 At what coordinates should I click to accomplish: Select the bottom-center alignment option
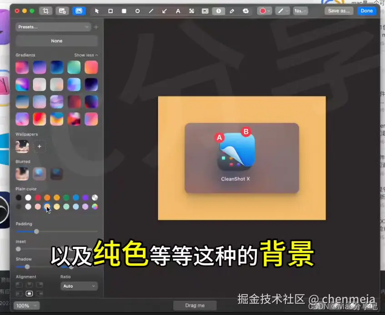30,293
